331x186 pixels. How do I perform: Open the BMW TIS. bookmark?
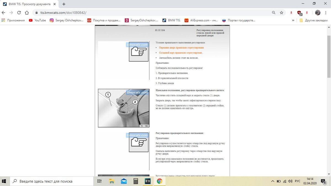171,20
